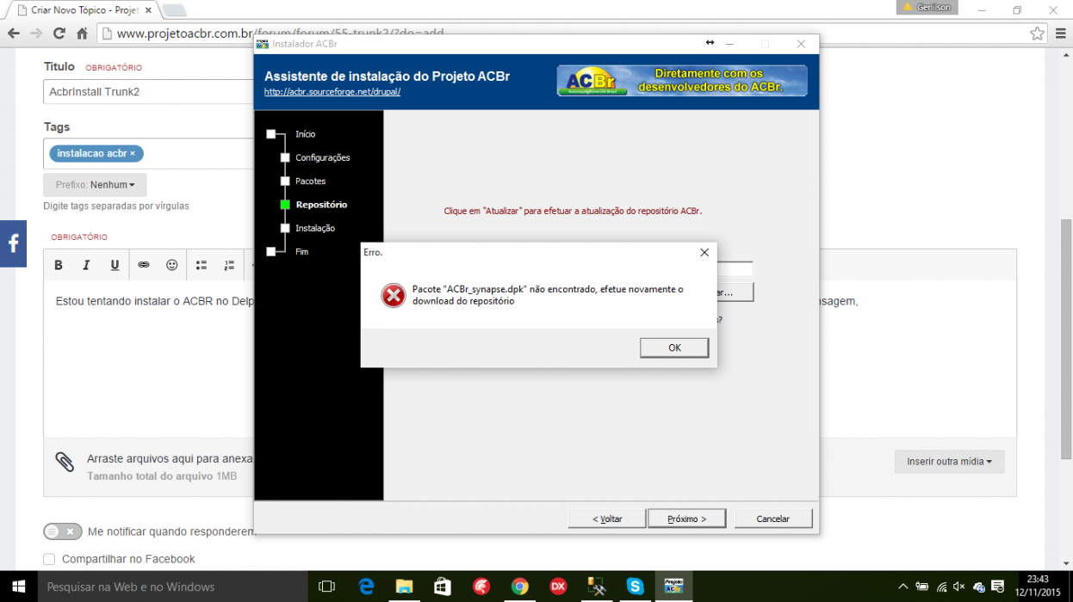This screenshot has height=602, width=1073.
Task: Open Projeto ACBr installer taskbar icon
Action: 673,587
